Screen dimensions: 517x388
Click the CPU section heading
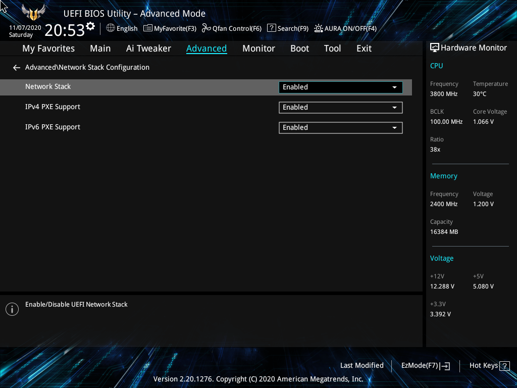click(x=436, y=66)
